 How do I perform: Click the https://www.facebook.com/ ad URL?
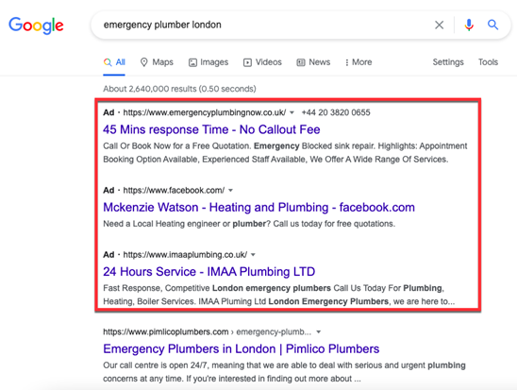pos(174,191)
